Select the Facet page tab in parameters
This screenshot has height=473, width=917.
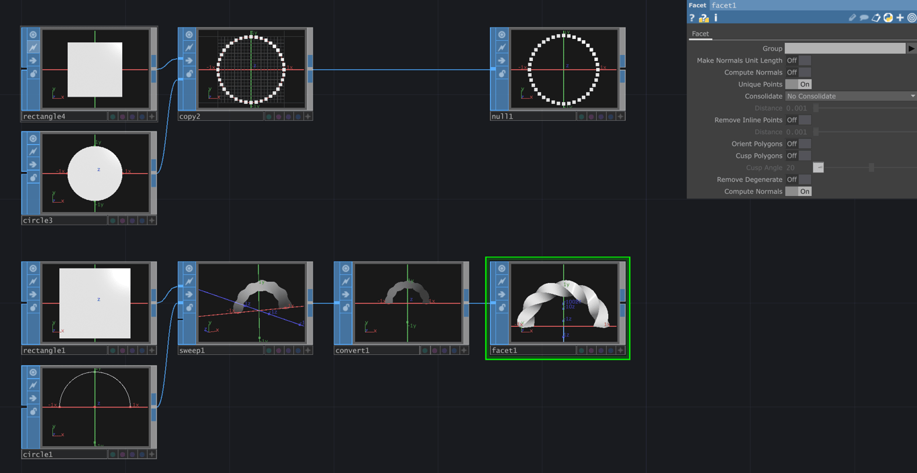click(x=700, y=34)
